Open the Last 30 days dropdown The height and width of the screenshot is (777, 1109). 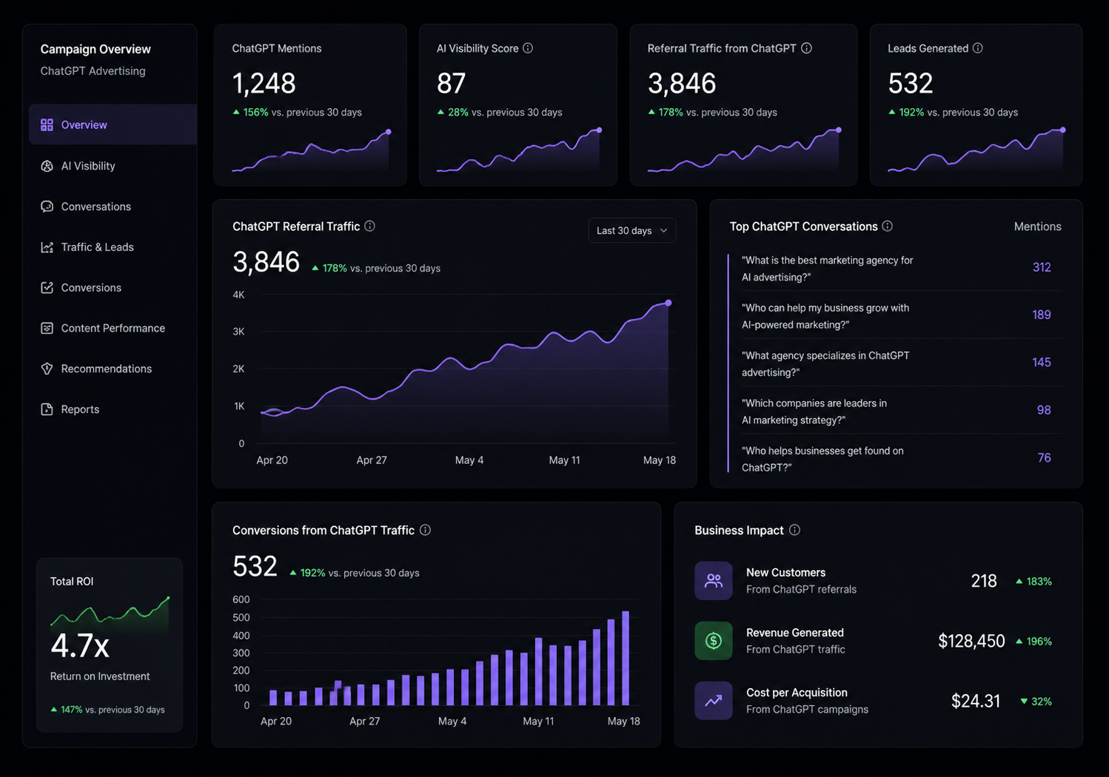click(x=631, y=230)
